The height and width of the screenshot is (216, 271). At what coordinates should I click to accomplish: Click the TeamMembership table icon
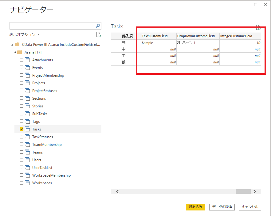[x=27, y=144]
